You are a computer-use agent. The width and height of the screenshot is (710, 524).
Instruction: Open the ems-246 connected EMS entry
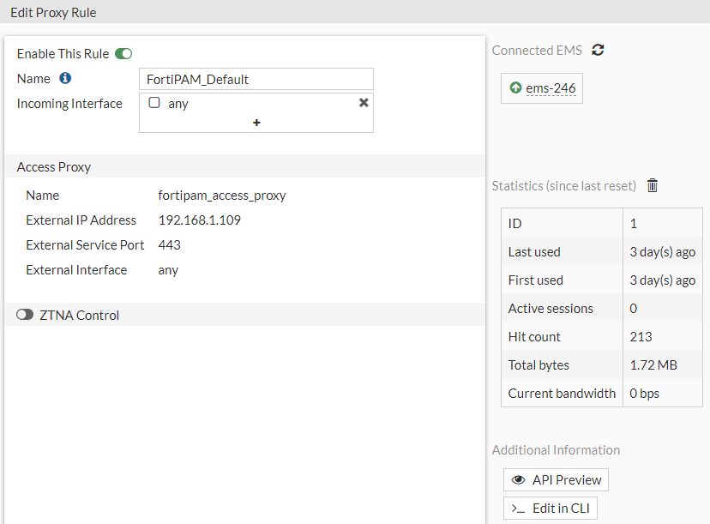click(x=551, y=87)
